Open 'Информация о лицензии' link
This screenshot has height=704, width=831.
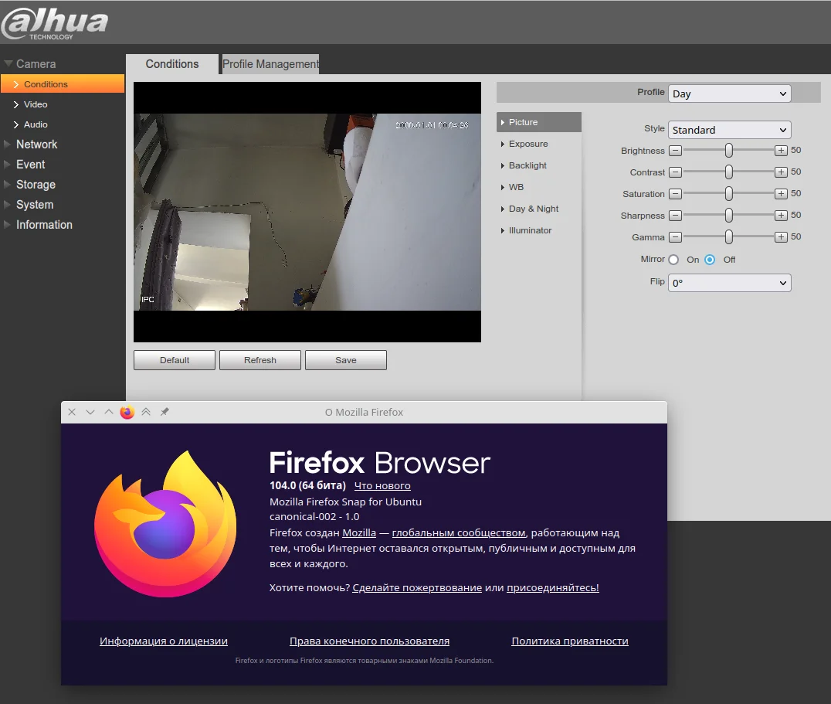(164, 641)
